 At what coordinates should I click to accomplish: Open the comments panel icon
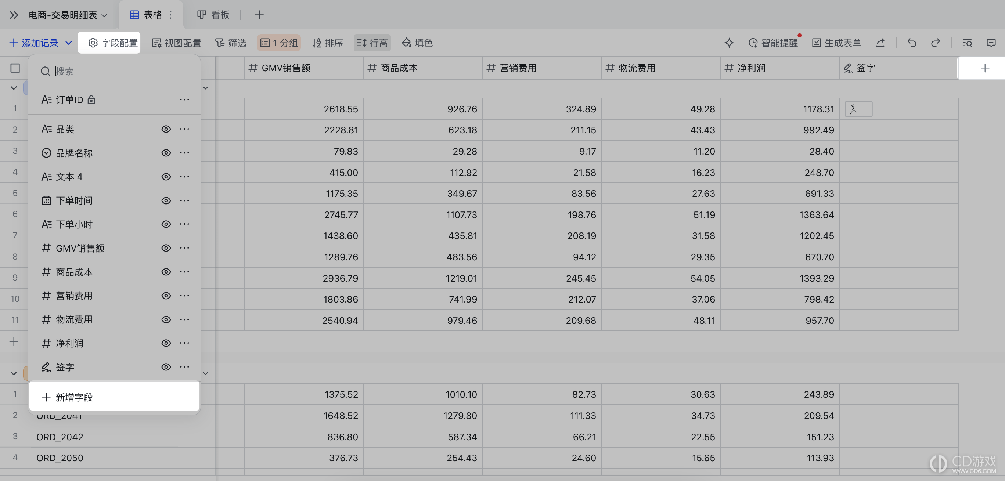point(991,43)
